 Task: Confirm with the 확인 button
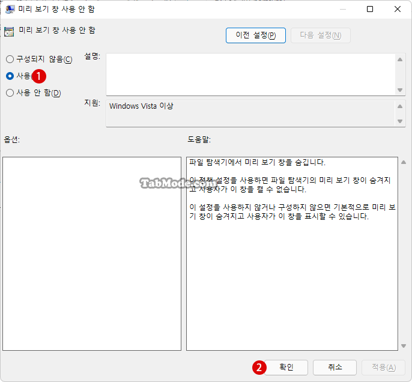286,367
